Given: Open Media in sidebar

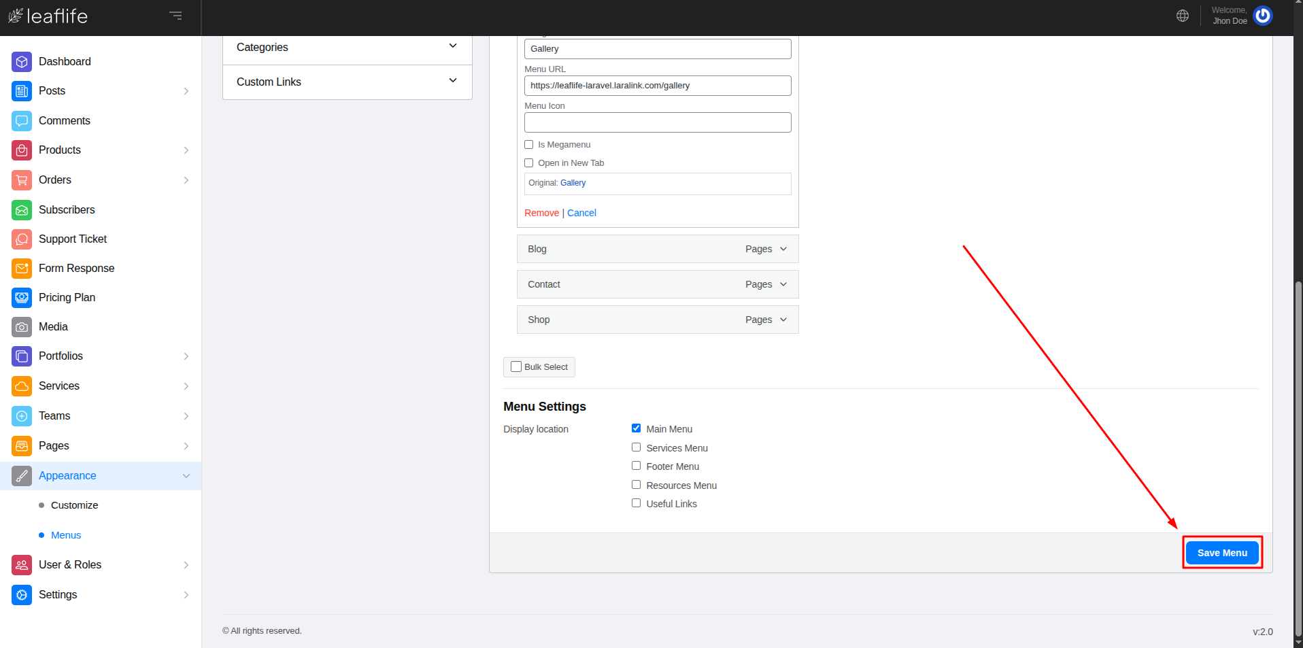Looking at the screenshot, I should [53, 327].
